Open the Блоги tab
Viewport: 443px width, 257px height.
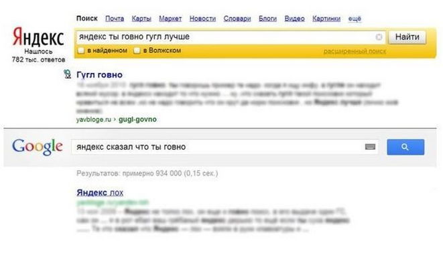pos(268,19)
